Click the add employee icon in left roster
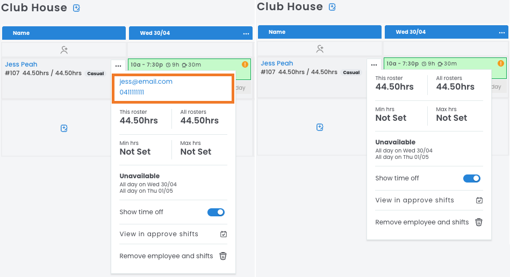 64,49
